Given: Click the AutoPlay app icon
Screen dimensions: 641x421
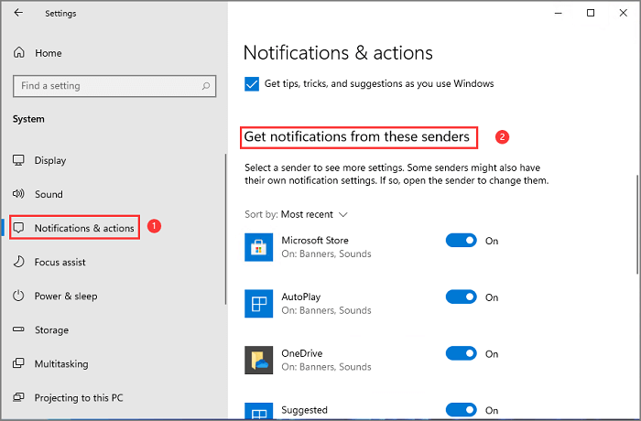Looking at the screenshot, I should click(x=259, y=303).
